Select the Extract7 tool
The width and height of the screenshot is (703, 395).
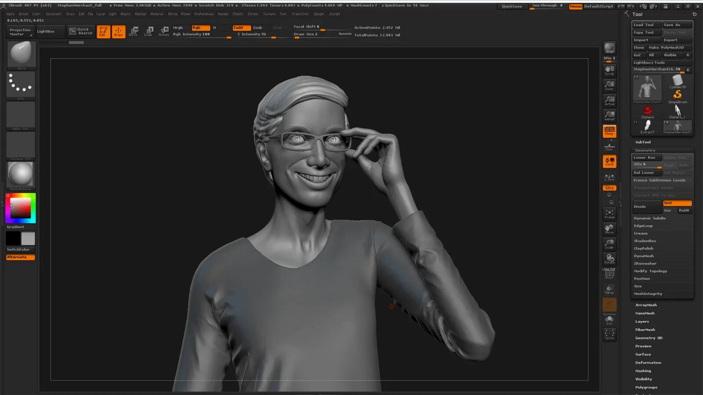tap(647, 127)
